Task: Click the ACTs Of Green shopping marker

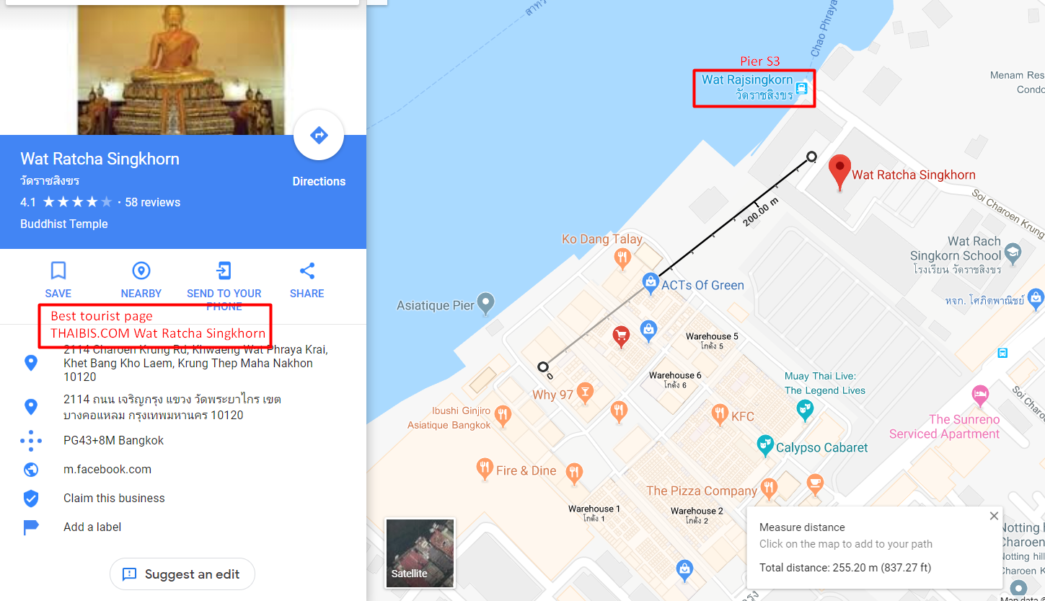Action: coord(651,282)
